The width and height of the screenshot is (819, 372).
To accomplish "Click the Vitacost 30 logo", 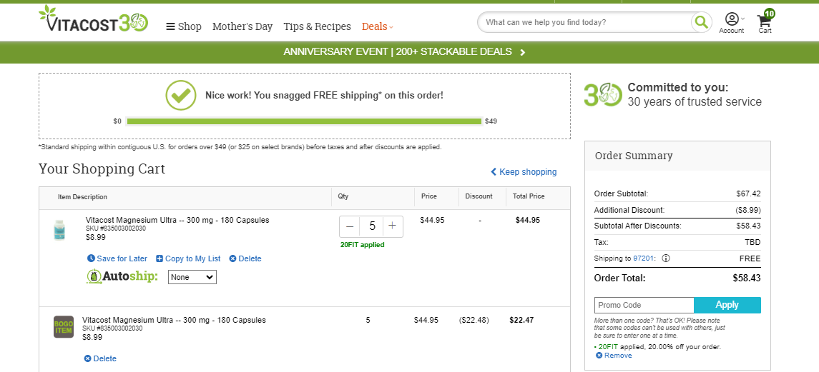I will click(94, 19).
